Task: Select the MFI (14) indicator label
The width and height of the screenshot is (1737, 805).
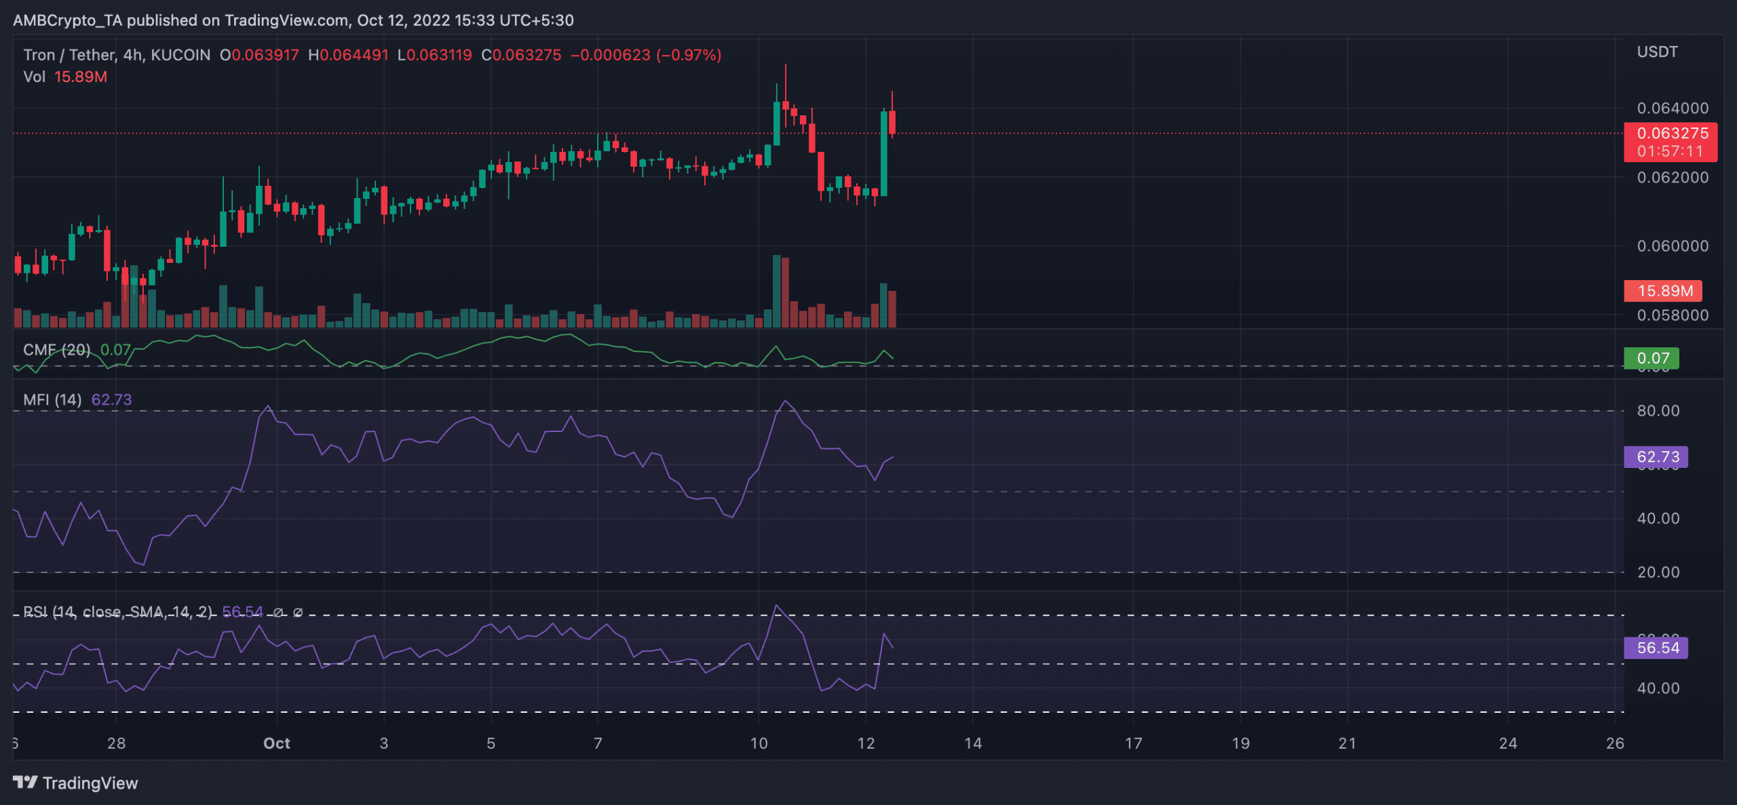Action: tap(52, 399)
